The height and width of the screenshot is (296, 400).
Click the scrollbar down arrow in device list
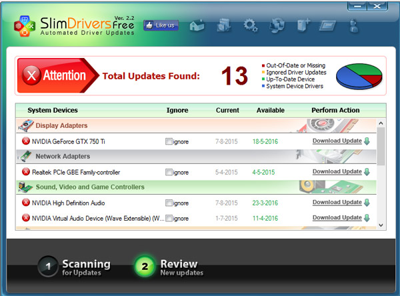[381, 225]
